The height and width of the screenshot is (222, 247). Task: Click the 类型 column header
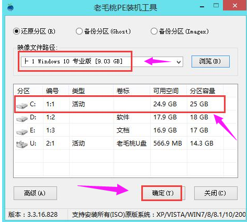(x=78, y=91)
